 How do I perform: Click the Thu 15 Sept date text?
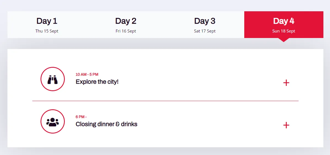47,31
